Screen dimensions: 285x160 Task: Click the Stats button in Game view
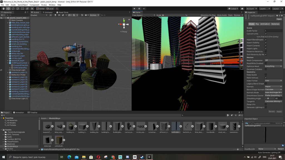click(230, 15)
